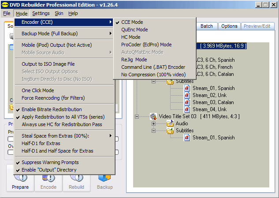279x198 pixels.
Task: Collapse the Video Title Set 03 node
Action: click(137, 116)
